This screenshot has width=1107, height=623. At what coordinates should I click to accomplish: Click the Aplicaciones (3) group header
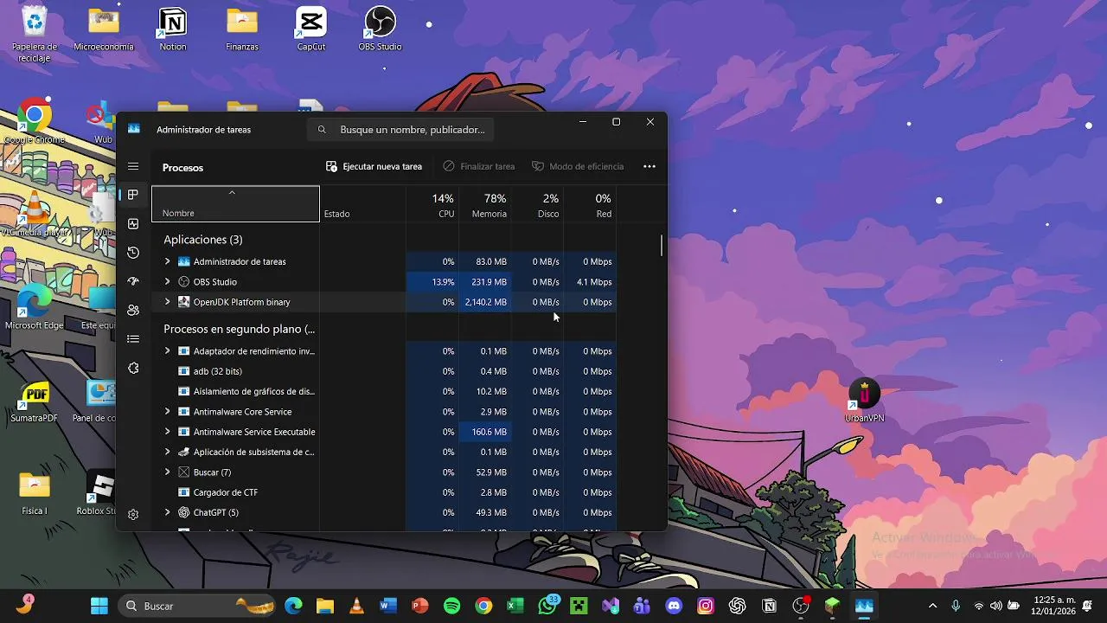(x=203, y=240)
